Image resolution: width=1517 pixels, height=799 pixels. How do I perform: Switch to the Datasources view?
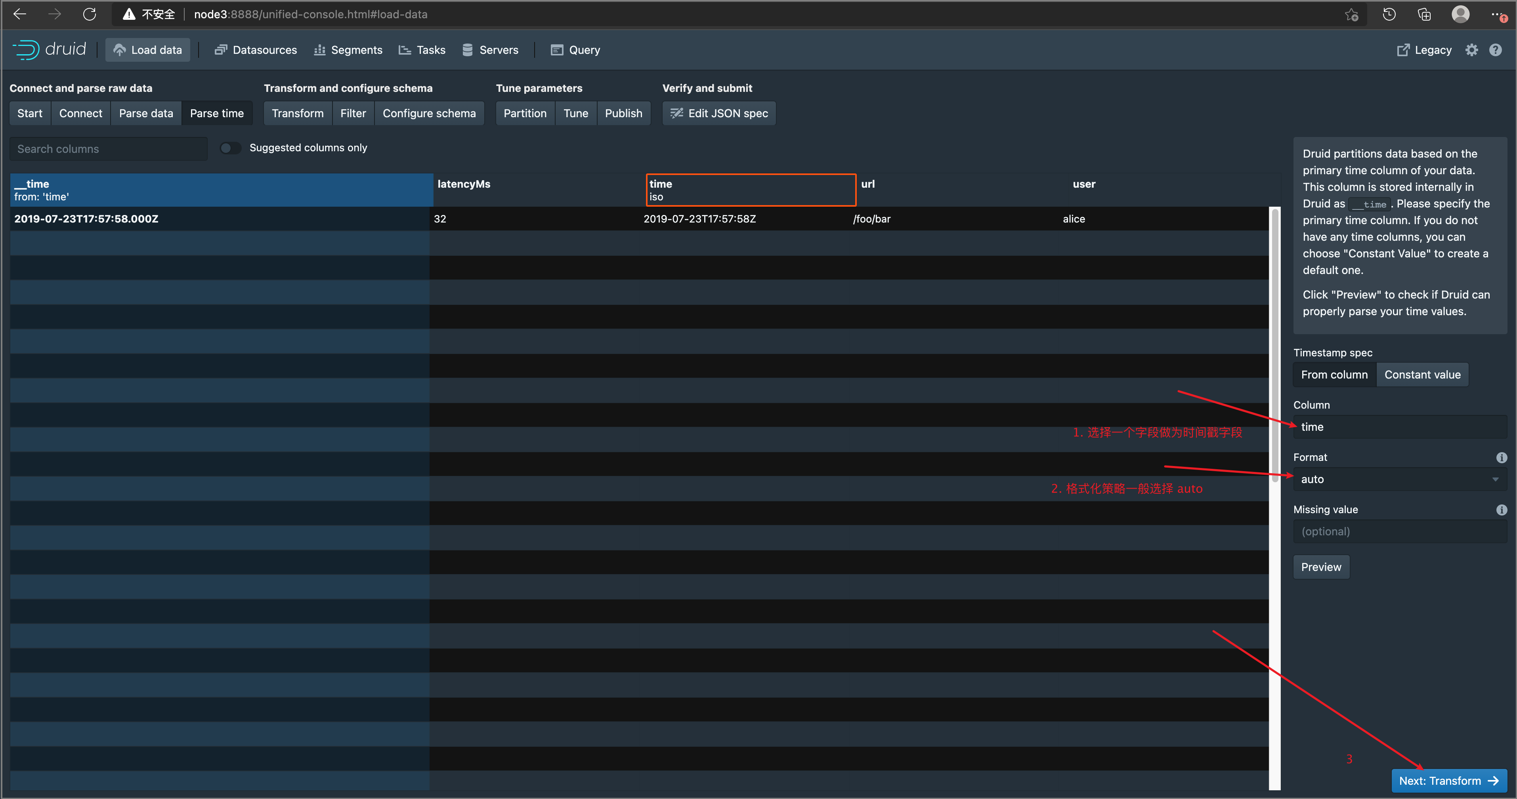[256, 50]
